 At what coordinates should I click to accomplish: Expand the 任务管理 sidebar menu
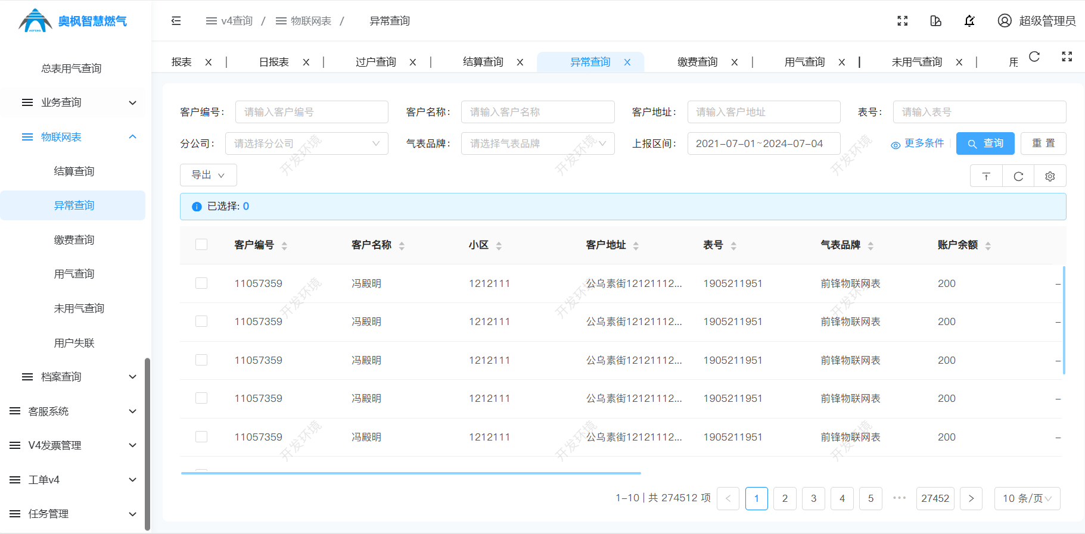click(x=73, y=514)
